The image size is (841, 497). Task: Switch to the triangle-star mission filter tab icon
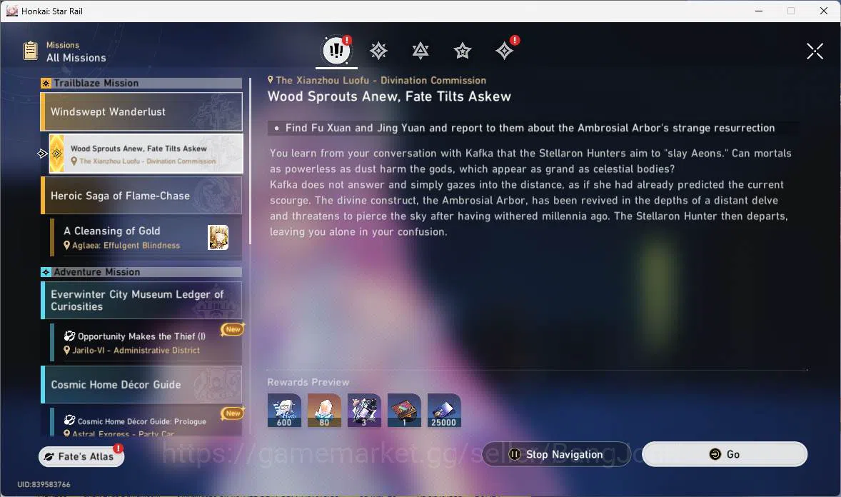(x=420, y=51)
